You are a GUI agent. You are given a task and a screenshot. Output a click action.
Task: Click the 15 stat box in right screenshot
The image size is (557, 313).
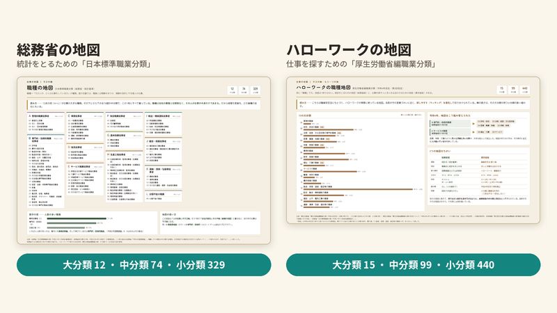point(501,90)
